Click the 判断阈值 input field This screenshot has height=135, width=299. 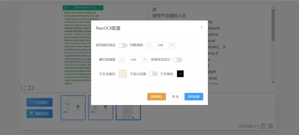pyautogui.click(x=160, y=45)
